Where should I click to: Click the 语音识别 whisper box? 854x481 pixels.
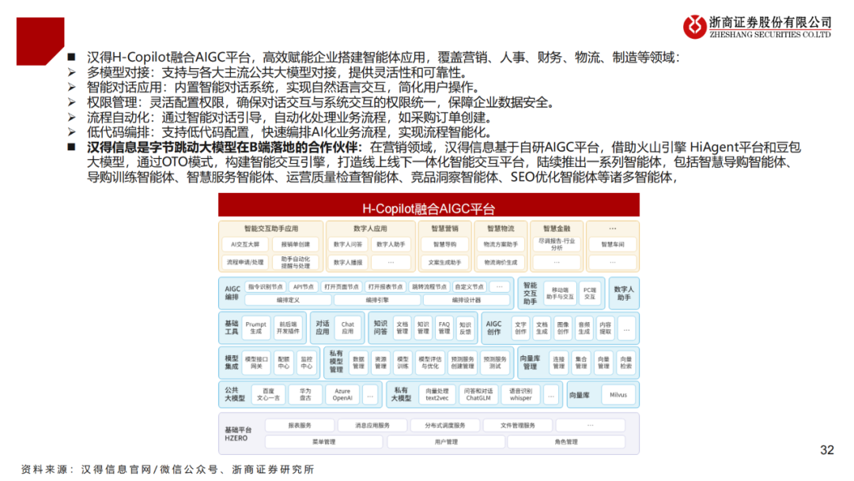click(x=520, y=395)
